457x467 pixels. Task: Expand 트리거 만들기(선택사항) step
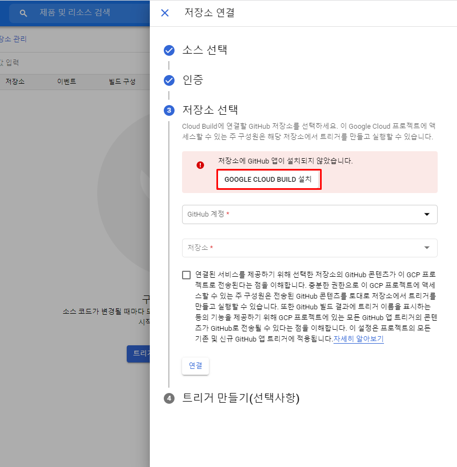point(241,398)
